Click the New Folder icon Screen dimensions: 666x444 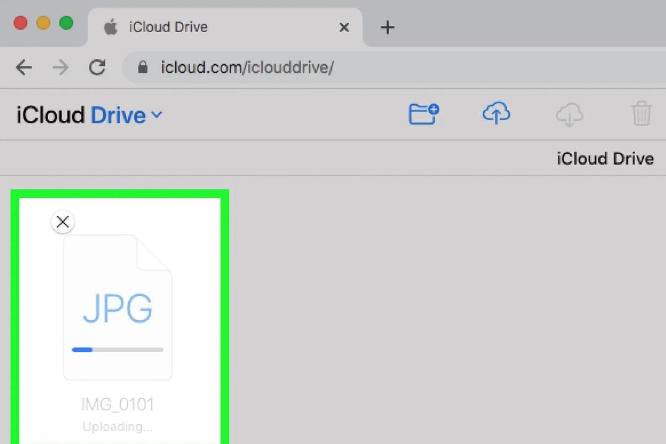424,114
